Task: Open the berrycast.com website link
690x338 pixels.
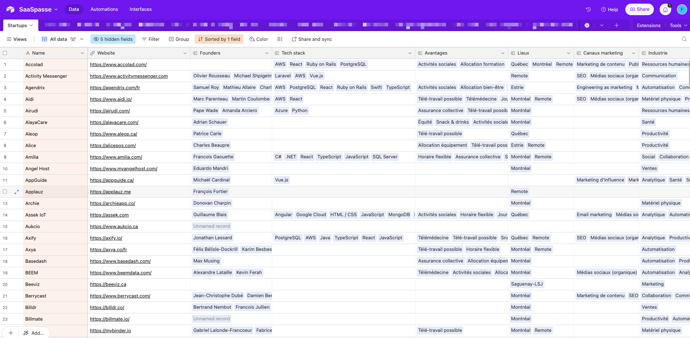Action: (x=120, y=296)
